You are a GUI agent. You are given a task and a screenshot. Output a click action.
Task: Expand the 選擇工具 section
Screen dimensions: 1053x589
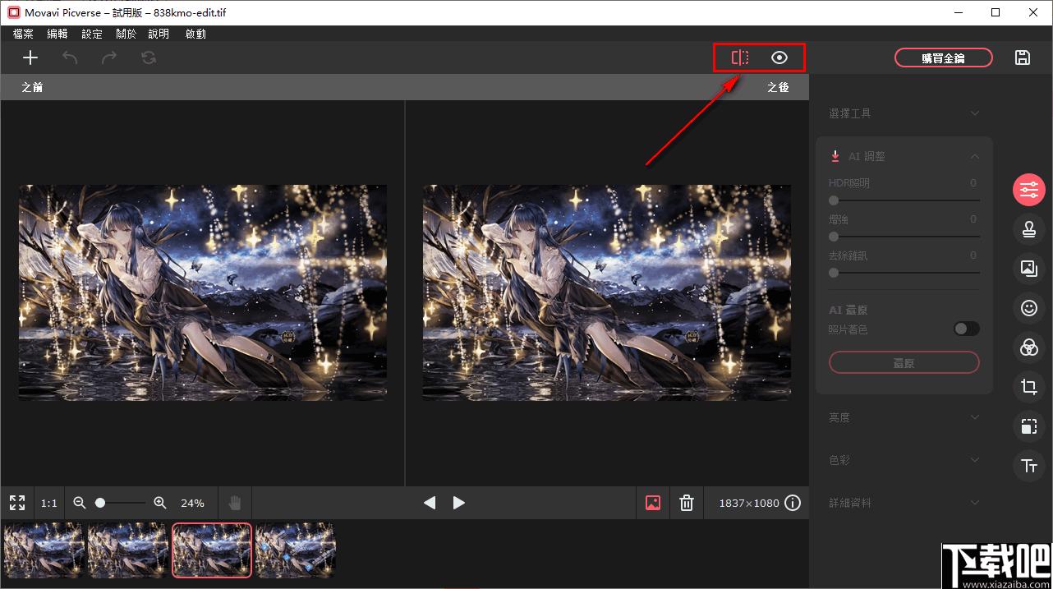[904, 113]
